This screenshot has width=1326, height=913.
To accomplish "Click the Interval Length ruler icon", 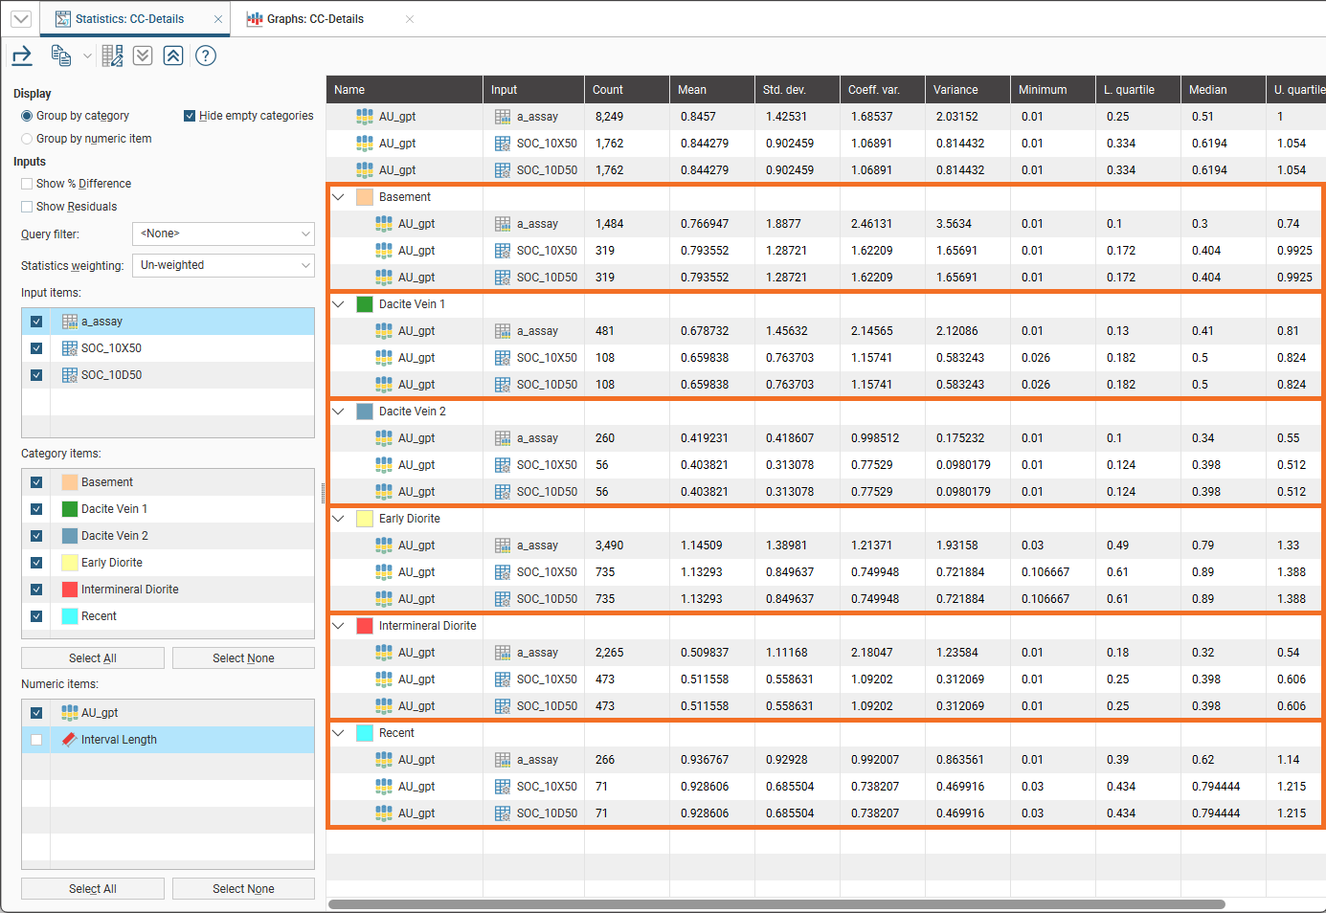I will [x=69, y=740].
